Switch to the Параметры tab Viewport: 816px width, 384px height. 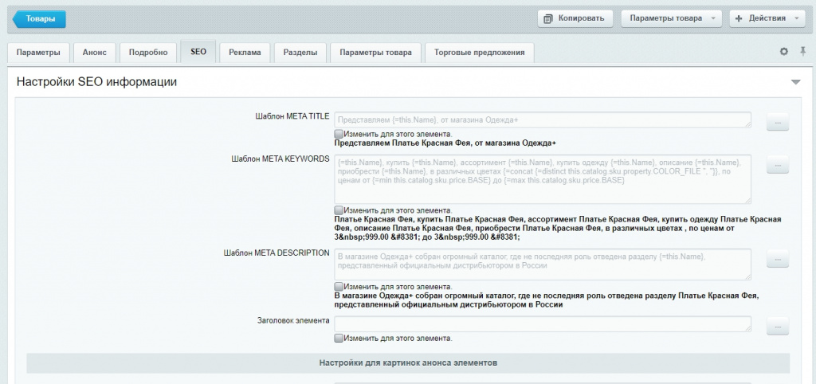(x=38, y=53)
